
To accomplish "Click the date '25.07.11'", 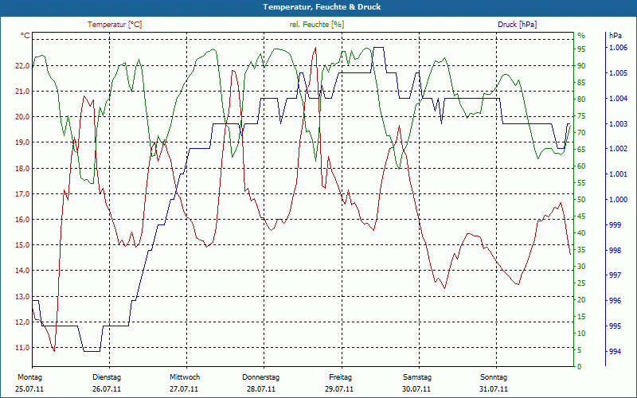I will [29, 389].
